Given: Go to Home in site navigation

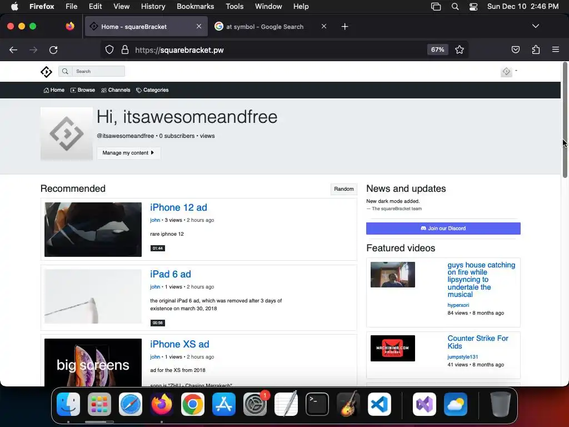Looking at the screenshot, I should click(54, 90).
